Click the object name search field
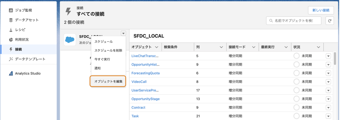Viewport: 340px width, 120px height. [294, 21]
